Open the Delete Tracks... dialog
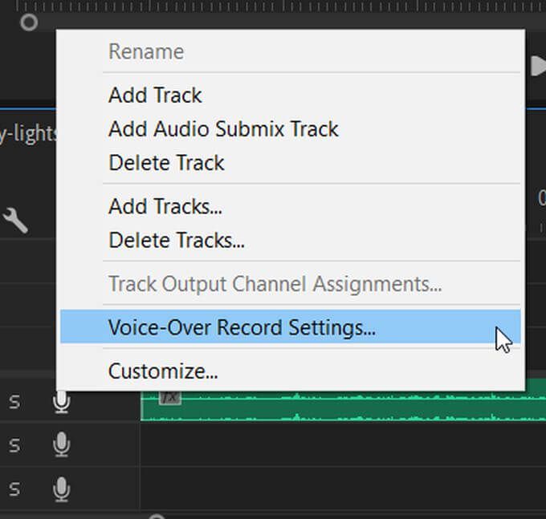 pyautogui.click(x=291, y=240)
